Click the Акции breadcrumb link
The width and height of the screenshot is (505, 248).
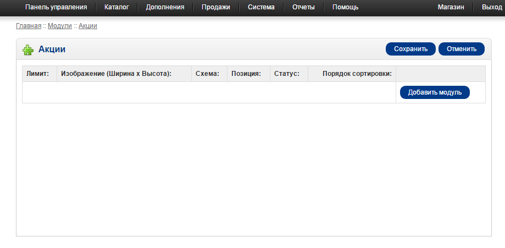88,26
